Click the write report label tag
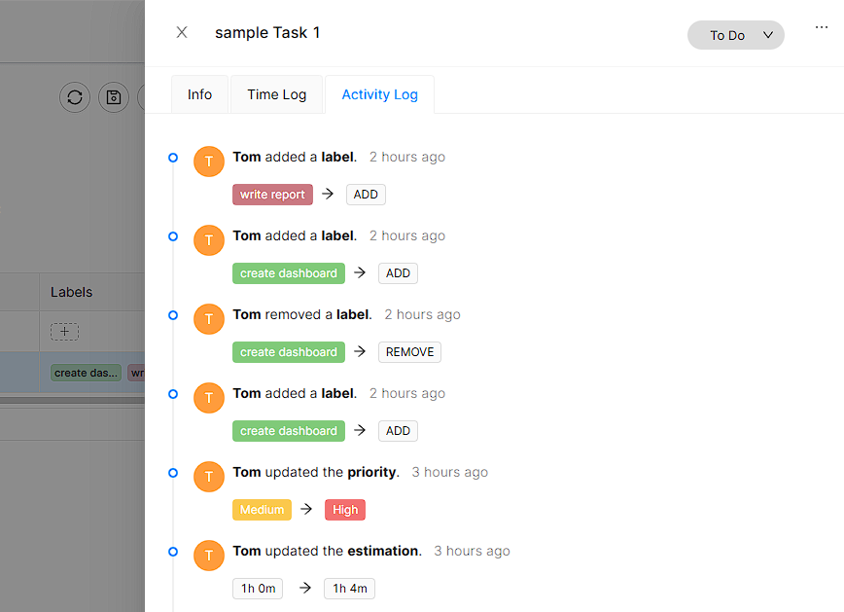Screen dimensions: 844x612 pyautogui.click(x=272, y=195)
